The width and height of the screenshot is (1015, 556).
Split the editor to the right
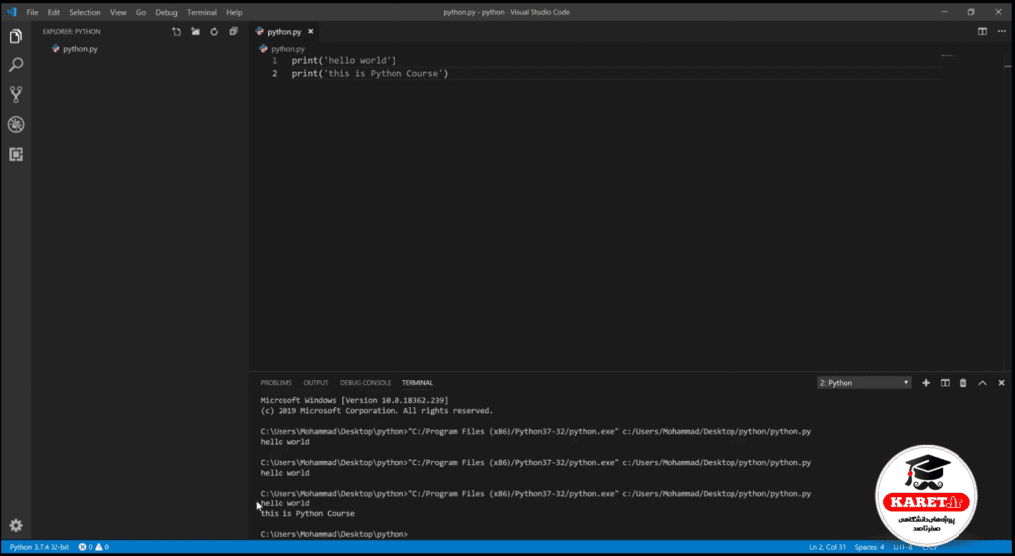click(982, 31)
